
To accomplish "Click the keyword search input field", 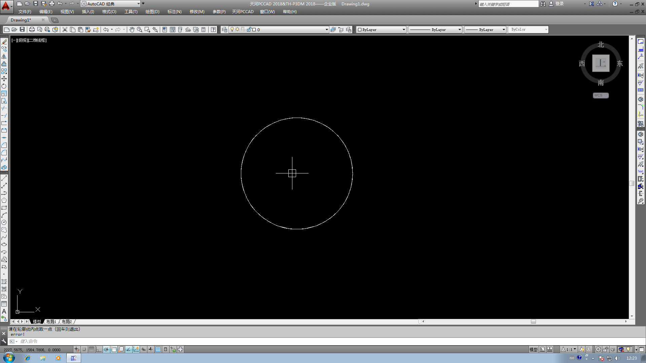I will pyautogui.click(x=508, y=4).
